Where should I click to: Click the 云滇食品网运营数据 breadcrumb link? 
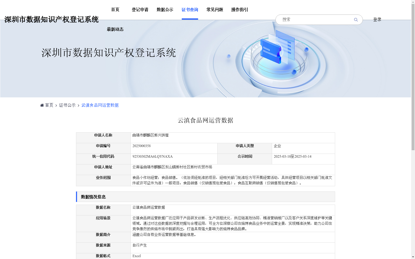(100, 105)
